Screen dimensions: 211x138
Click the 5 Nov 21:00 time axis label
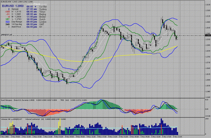click(x=178, y=137)
